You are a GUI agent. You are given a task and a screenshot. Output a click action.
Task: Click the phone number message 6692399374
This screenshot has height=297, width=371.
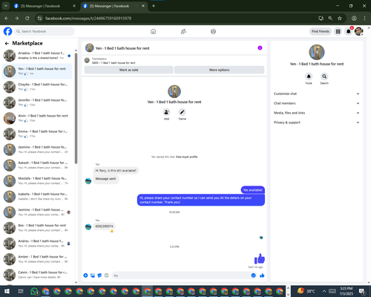click(x=104, y=226)
